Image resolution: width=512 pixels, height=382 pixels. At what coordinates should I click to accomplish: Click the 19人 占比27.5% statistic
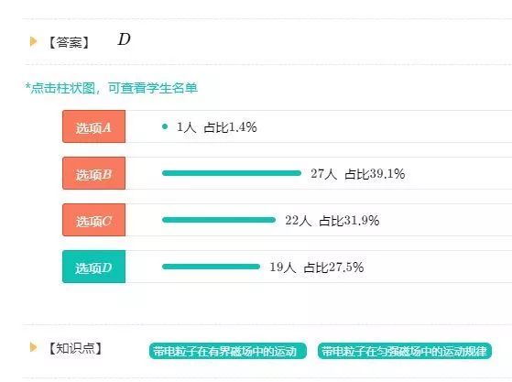[x=317, y=267]
